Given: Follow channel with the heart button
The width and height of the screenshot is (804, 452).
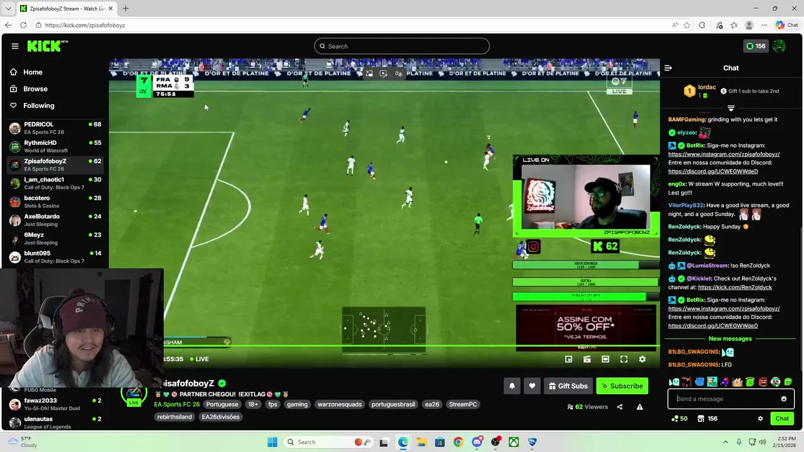Looking at the screenshot, I should (532, 386).
